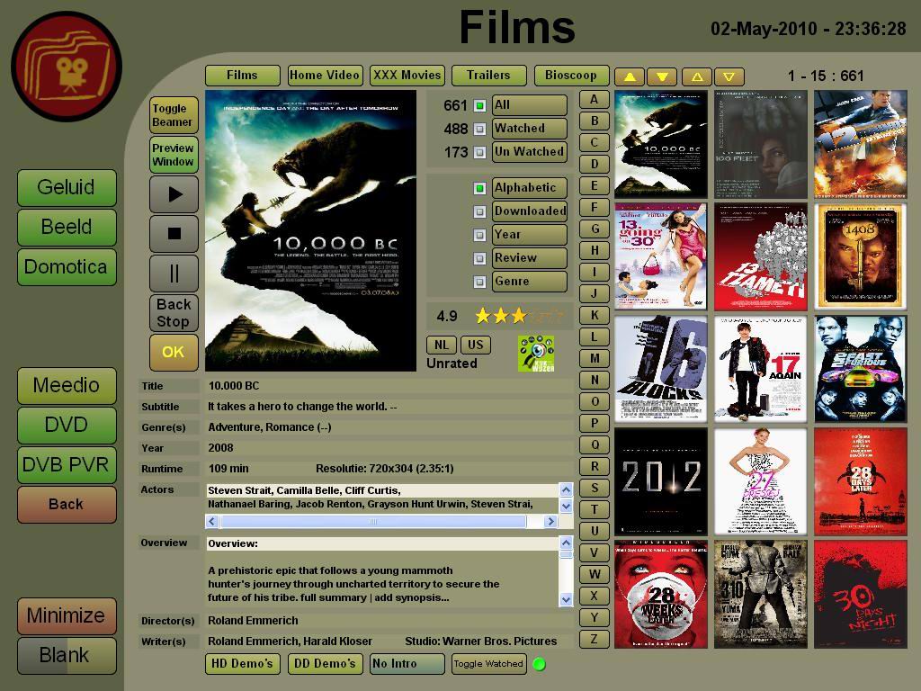This screenshot has width=921, height=691.
Task: Select the All filter checkbox
Action: 480,106
